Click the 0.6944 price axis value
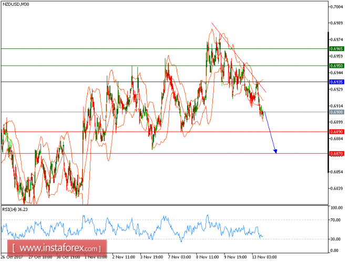349x262 pixels. [x=337, y=73]
